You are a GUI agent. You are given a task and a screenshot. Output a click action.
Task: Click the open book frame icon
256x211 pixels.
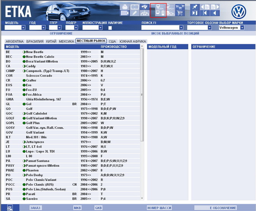click(135, 7)
